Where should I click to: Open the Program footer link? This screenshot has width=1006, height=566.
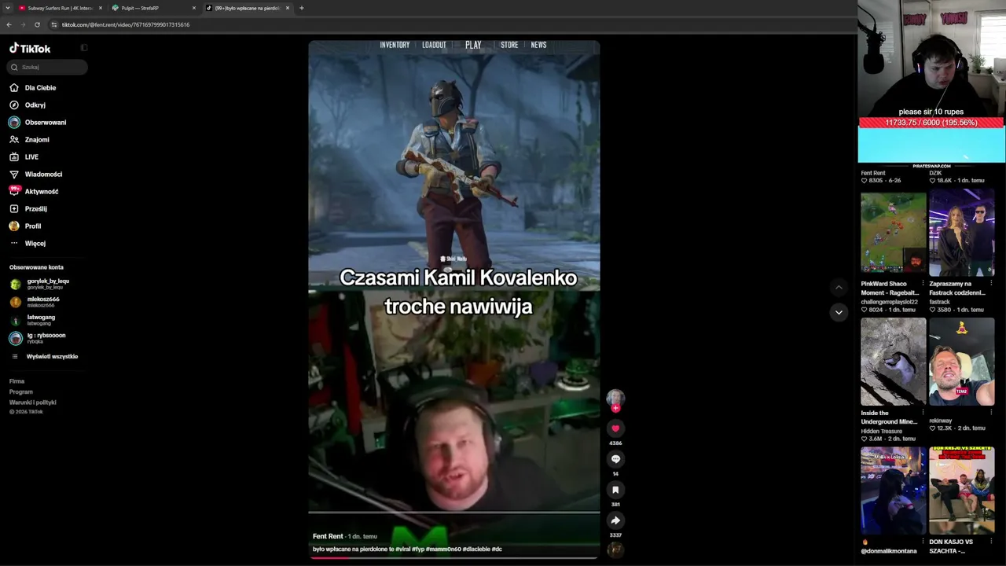(21, 391)
